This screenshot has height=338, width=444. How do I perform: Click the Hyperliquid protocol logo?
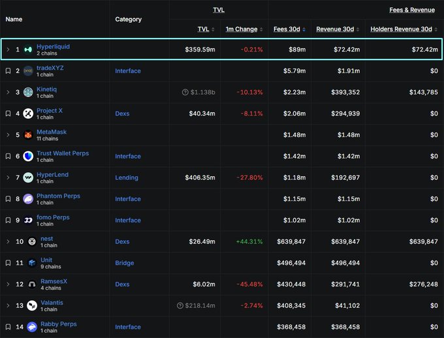pos(28,50)
